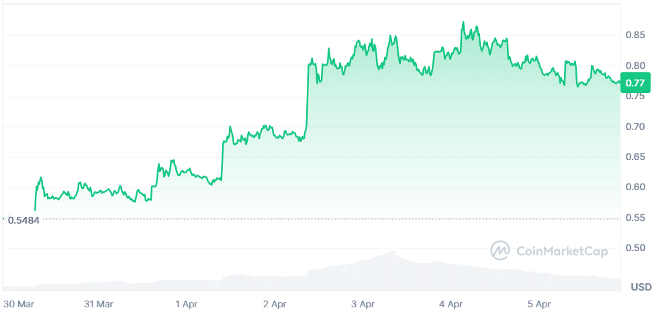Screen dimensions: 656x310
Task: Click the 0.70 price axis label
Action: tap(634, 127)
